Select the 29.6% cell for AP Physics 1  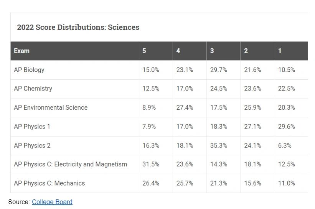tap(287, 127)
